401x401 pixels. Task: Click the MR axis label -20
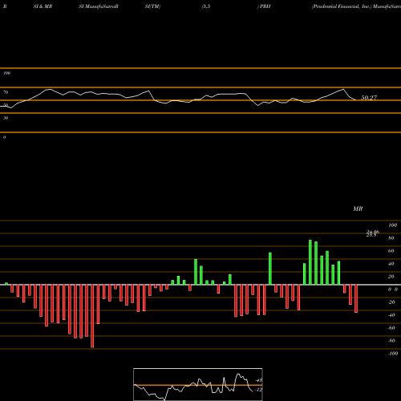(x=391, y=302)
